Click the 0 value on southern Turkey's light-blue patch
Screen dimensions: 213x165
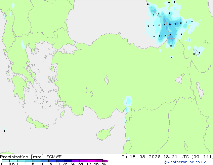point(126,102)
